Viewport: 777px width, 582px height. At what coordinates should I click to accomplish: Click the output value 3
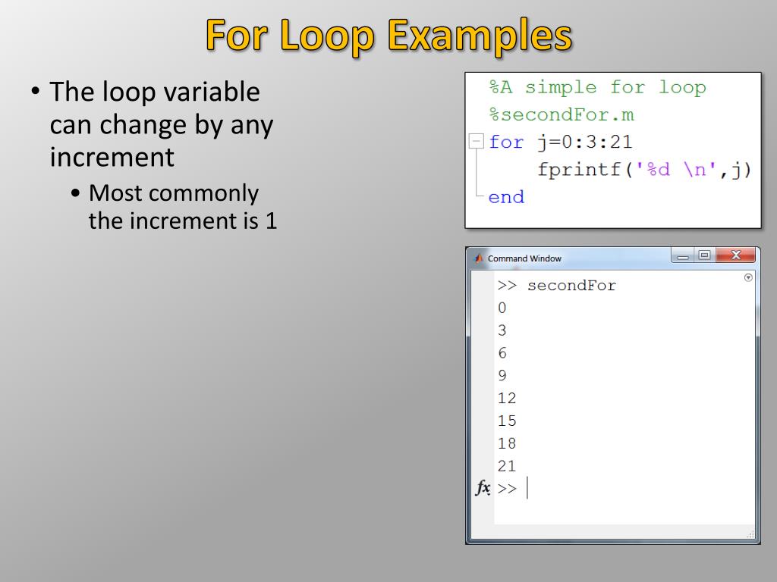click(502, 330)
